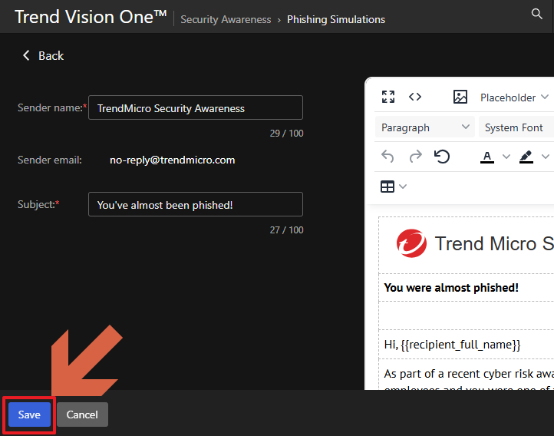Click the insert image icon
554x436 pixels.
(460, 97)
